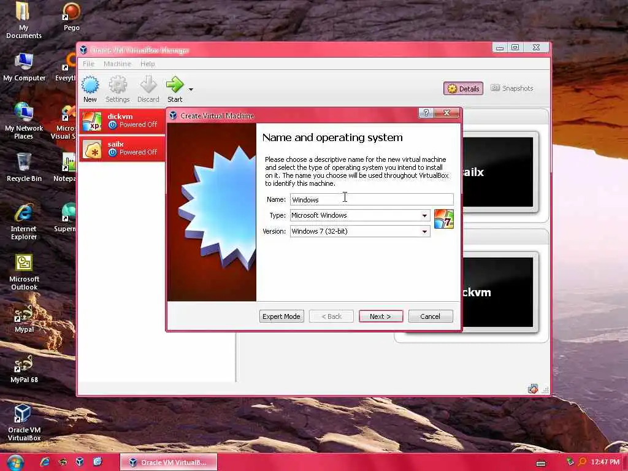Open the Version dropdown showing Windows 7 (32-bit)
This screenshot has height=471, width=628.
tap(360, 231)
